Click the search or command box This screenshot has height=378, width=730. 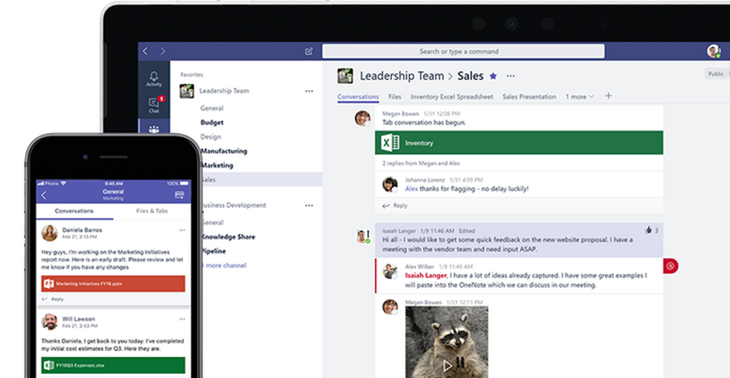(x=463, y=51)
